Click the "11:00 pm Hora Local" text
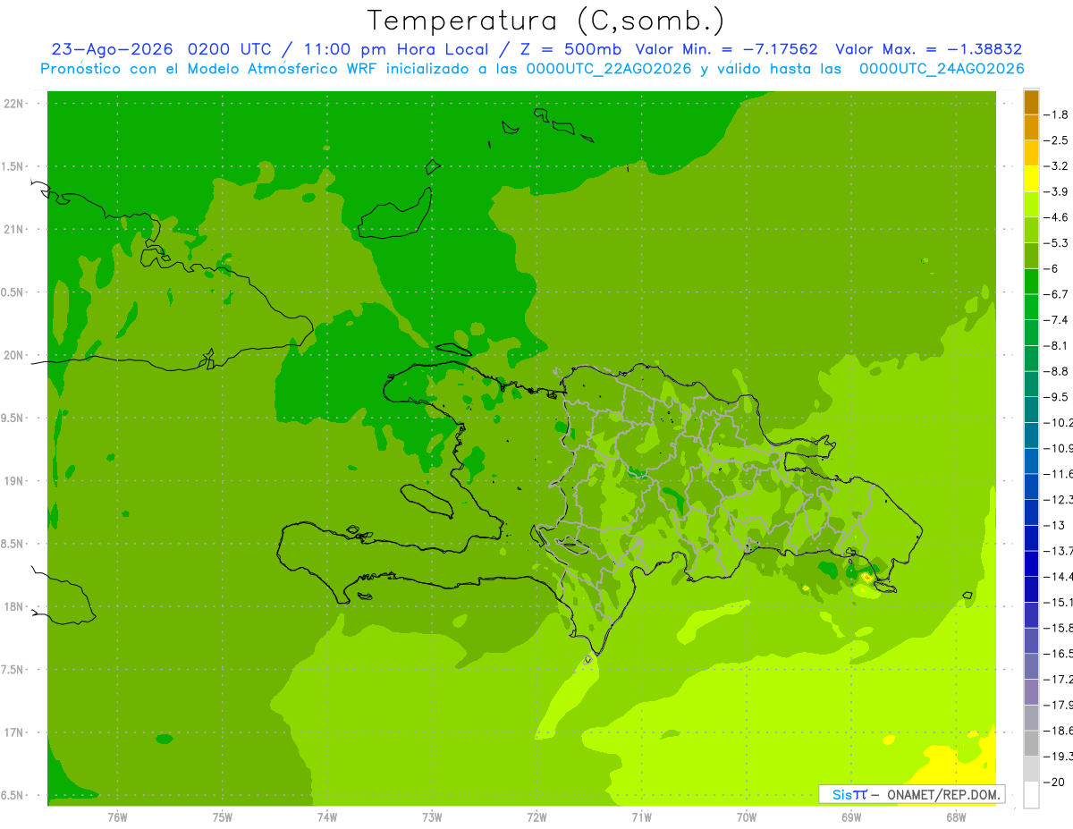This screenshot has width=1073, height=829. [394, 49]
